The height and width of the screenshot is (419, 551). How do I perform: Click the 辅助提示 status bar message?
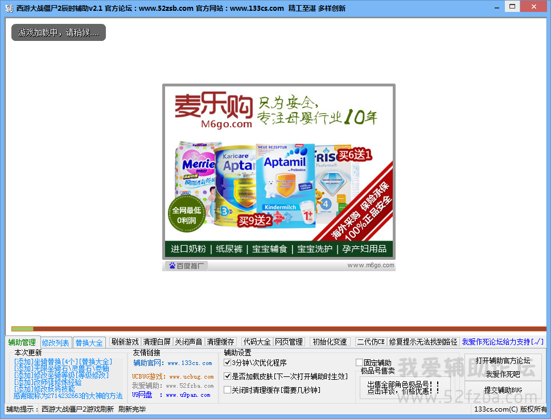(76, 409)
